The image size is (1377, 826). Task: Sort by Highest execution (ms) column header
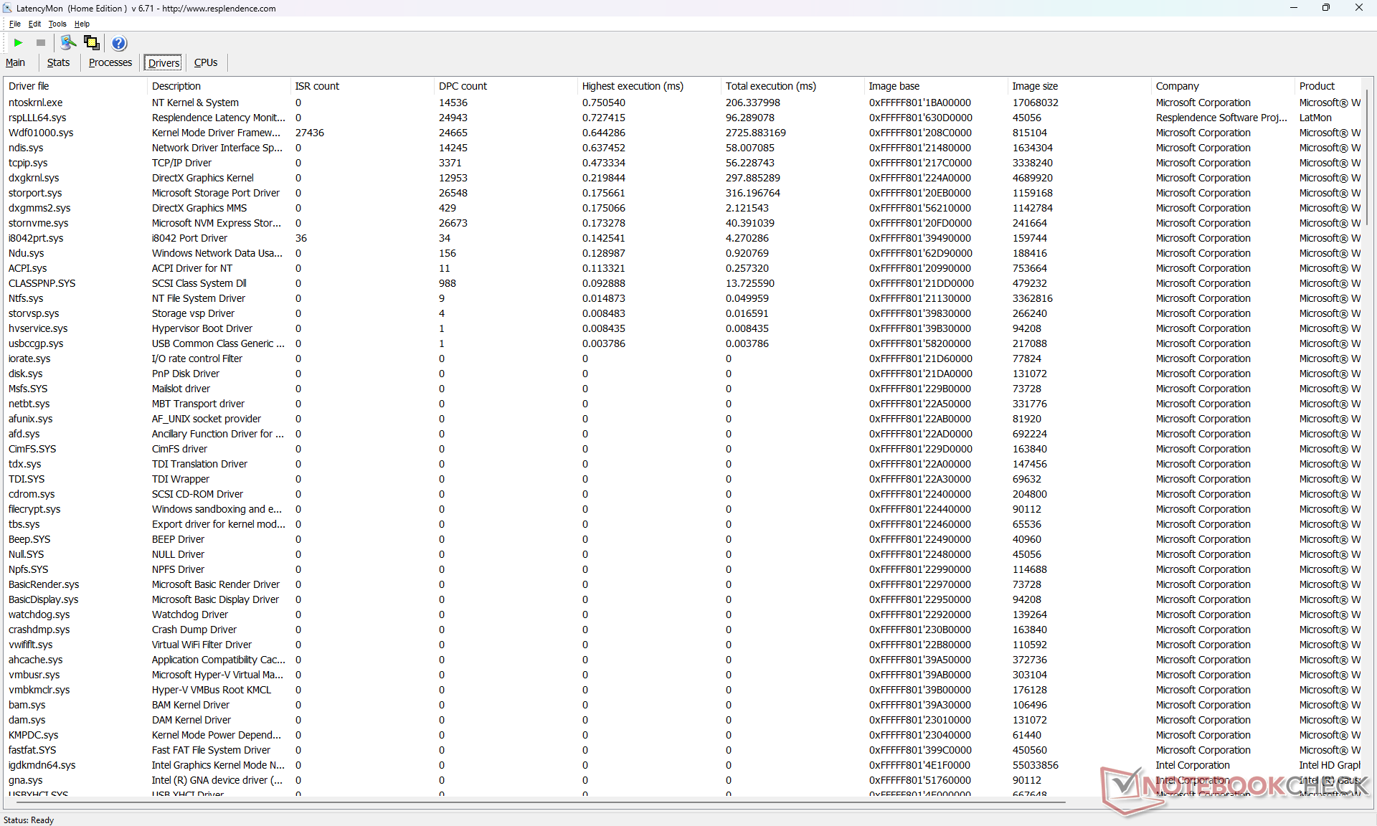(632, 86)
